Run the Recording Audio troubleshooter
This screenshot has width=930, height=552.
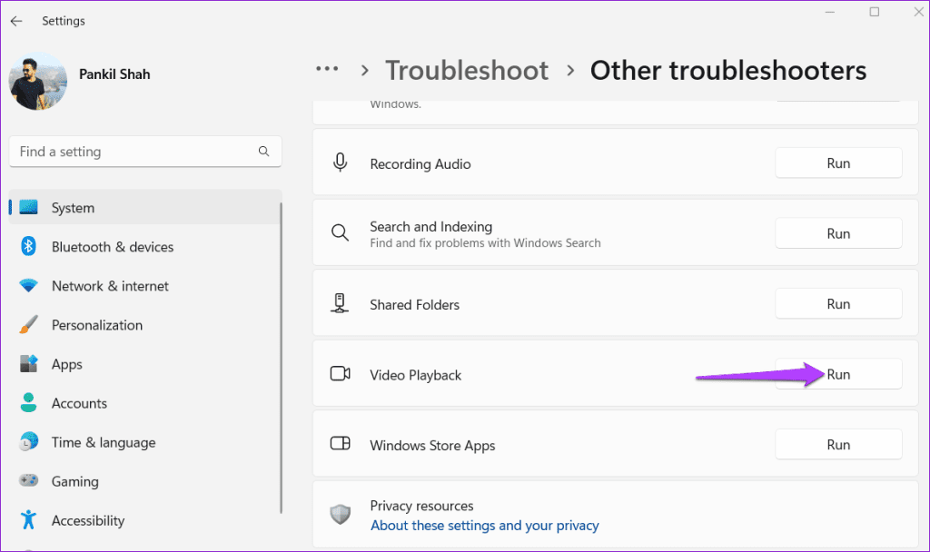click(837, 163)
